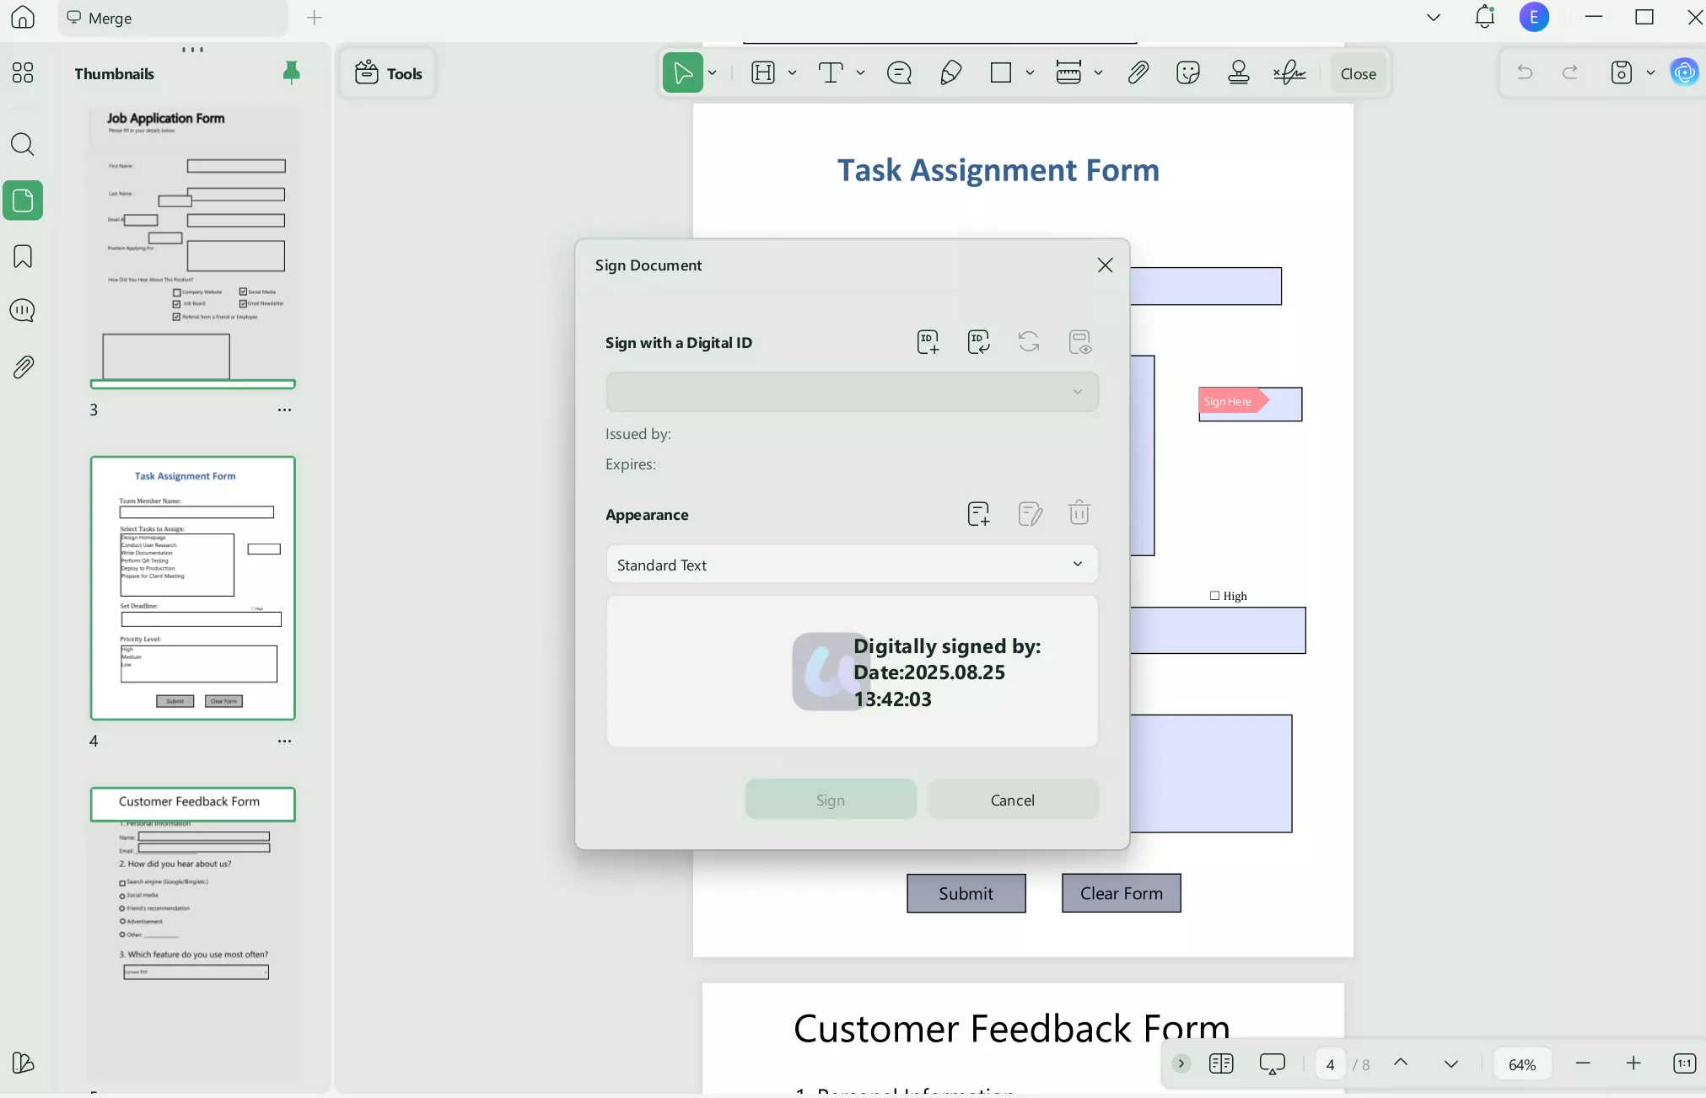Expand save options arrow
Viewport: 1706px width, 1098px height.
pos(1650,72)
